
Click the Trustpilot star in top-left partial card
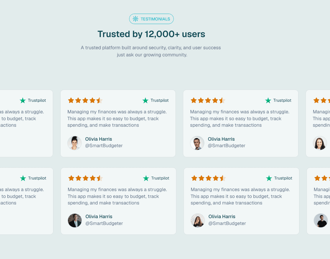click(23, 100)
